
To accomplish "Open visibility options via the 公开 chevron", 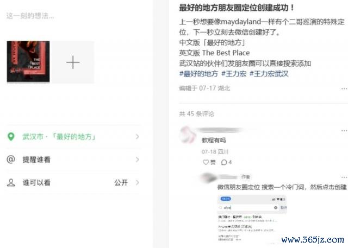I will pos(138,182).
